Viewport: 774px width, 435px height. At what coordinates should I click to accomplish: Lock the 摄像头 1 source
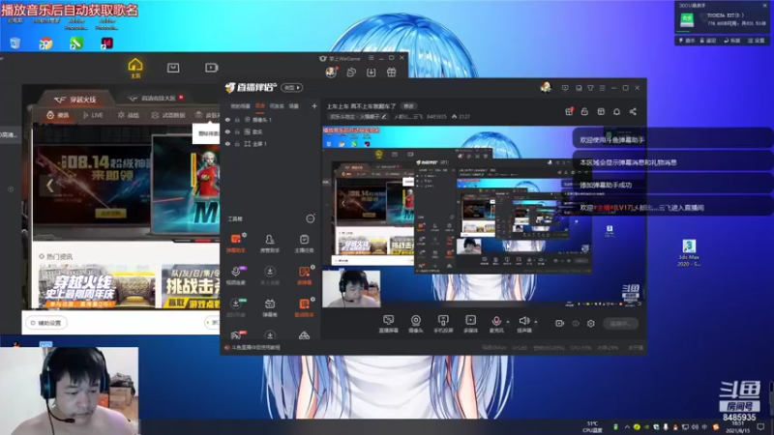click(x=237, y=120)
